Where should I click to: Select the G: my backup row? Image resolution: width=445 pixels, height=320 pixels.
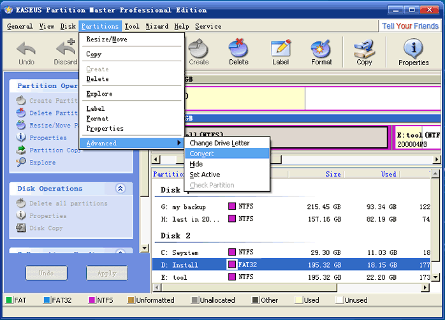pyautogui.click(x=291, y=207)
